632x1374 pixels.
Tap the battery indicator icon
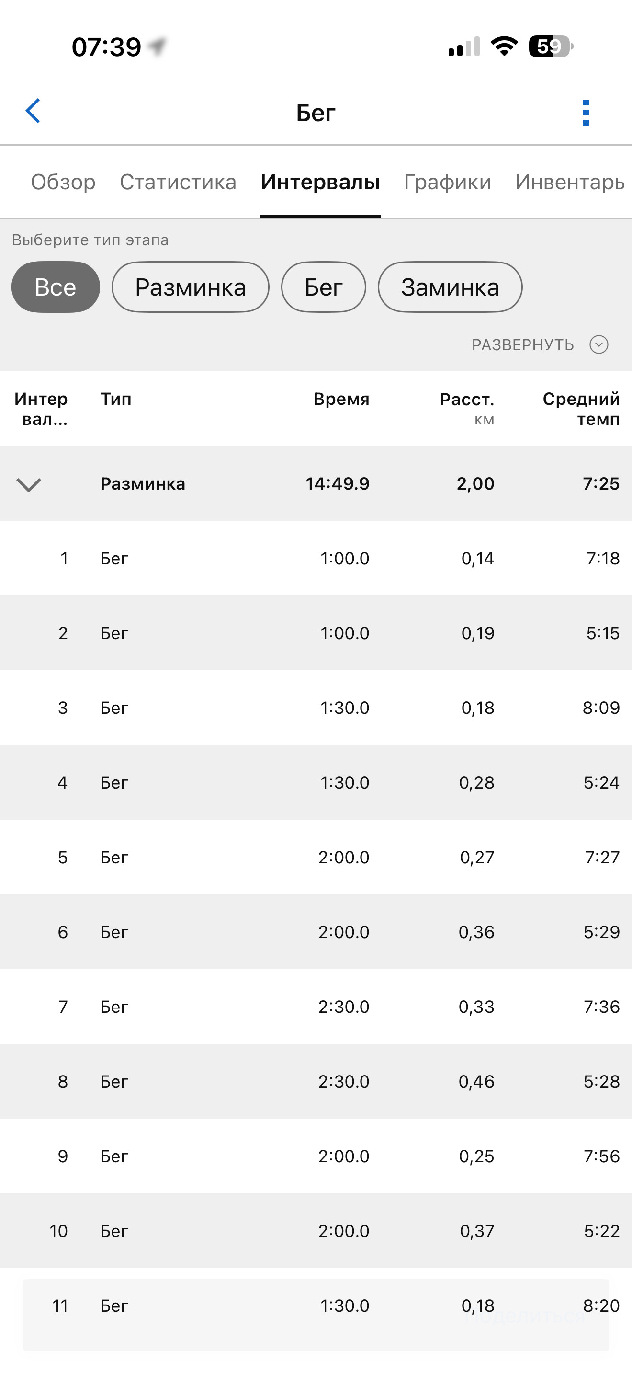tap(551, 46)
